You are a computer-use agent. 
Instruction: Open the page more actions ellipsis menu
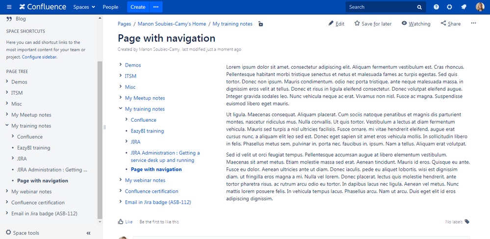coord(473,23)
